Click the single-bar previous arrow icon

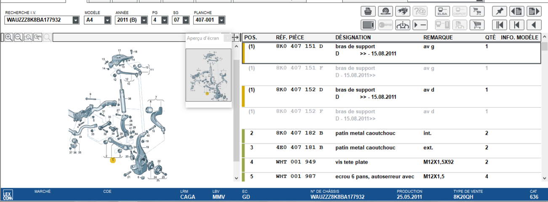pos(516,25)
